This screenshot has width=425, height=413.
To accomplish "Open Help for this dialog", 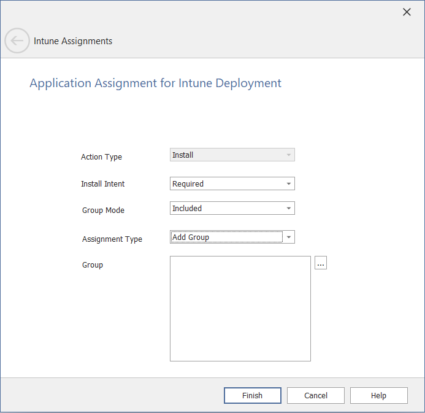I will [379, 395].
